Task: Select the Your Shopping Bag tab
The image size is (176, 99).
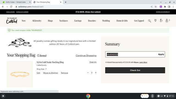Action: tap(48, 2)
